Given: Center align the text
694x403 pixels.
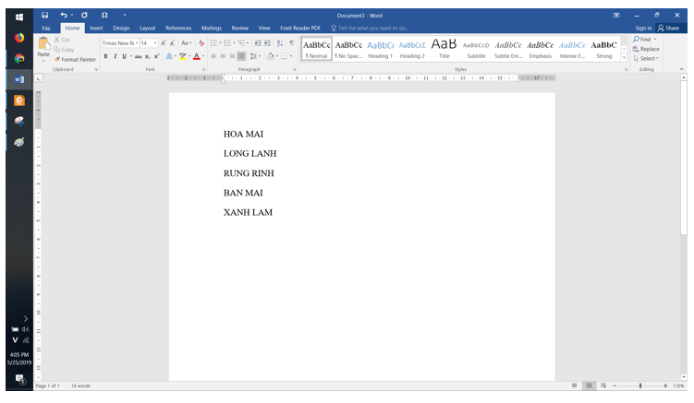Looking at the screenshot, I should pos(223,56).
